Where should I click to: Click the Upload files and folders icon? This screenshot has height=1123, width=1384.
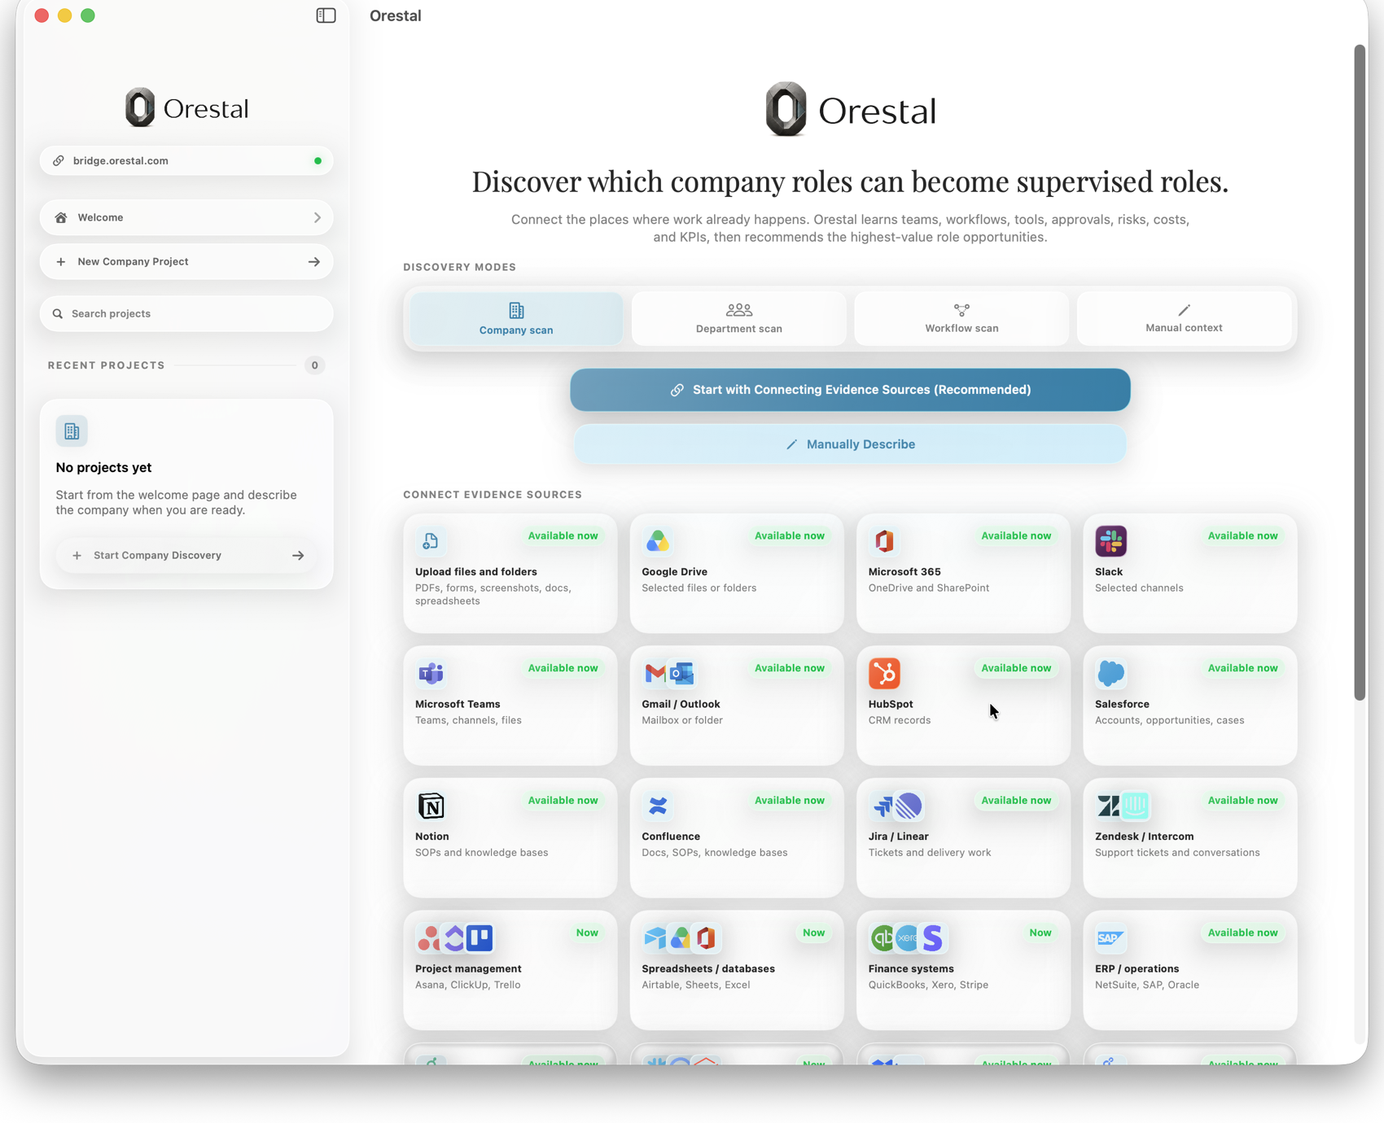431,541
